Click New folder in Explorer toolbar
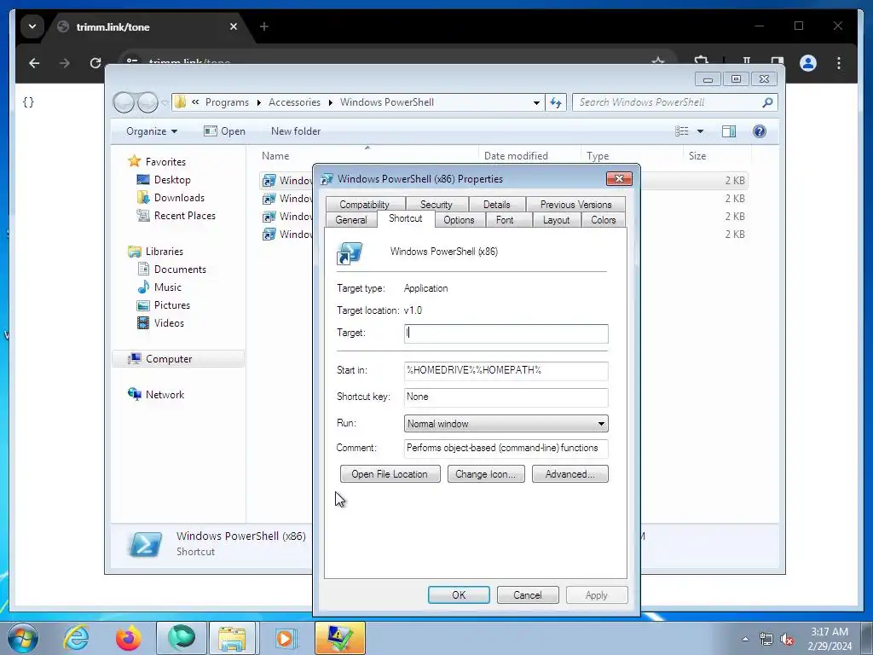This screenshot has height=655, width=873. [x=296, y=131]
